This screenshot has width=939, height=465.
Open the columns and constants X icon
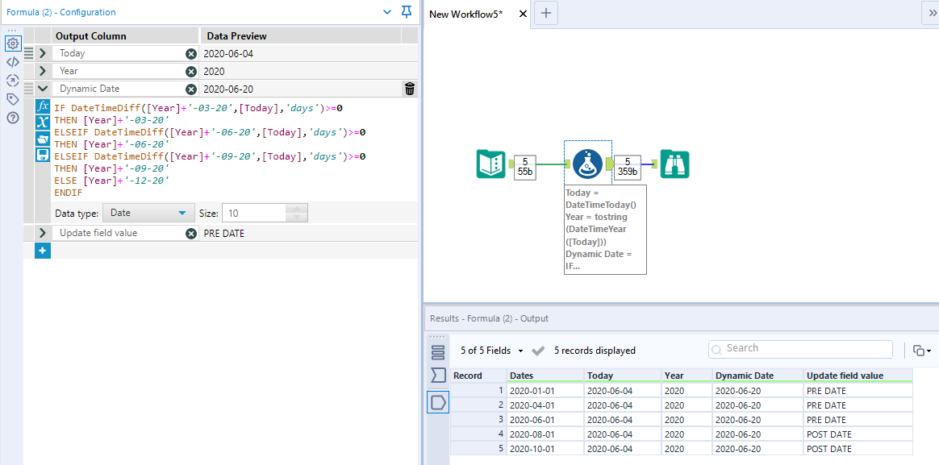(x=44, y=122)
